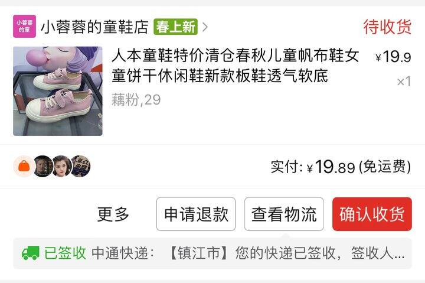Tap the green 已签收 status text
Viewport: 425px width, 283px height.
65,253
